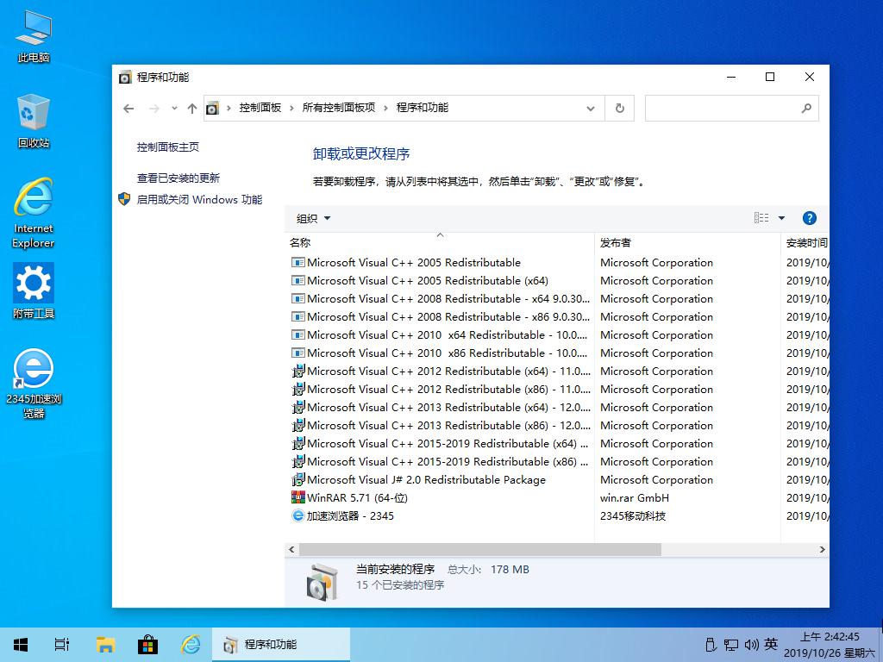Expand the chevron after 控制面板 breadcrumb
The height and width of the screenshot is (662, 883).
[x=291, y=108]
